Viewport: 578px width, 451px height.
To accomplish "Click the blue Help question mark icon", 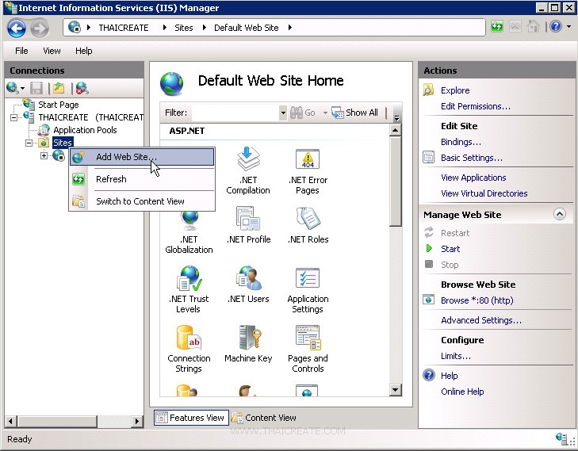I will coord(556,26).
